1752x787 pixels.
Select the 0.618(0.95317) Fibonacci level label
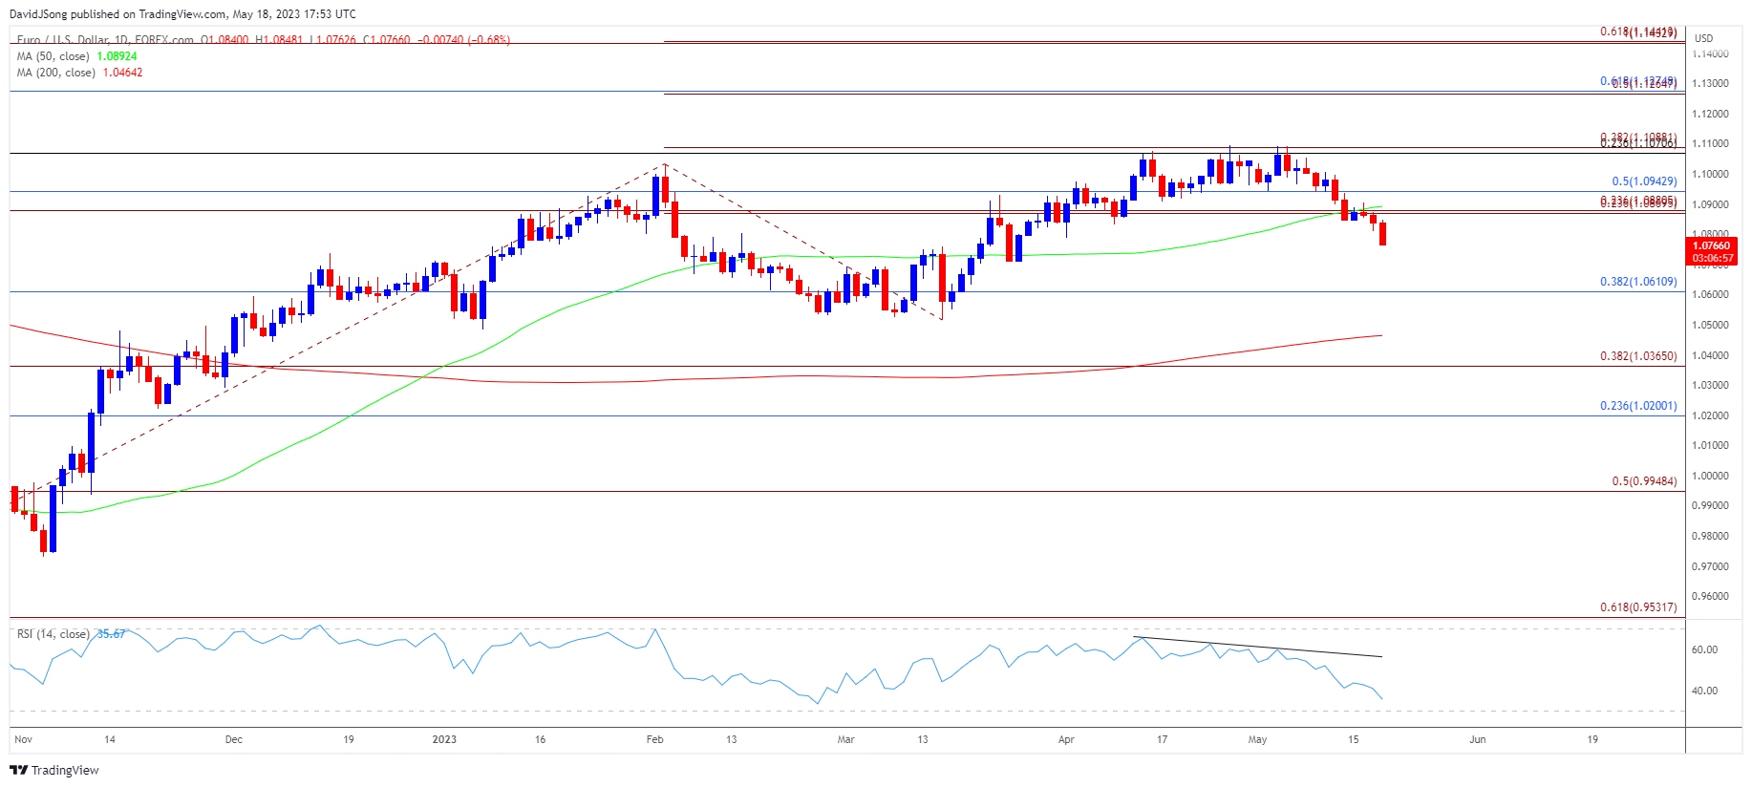(1637, 607)
